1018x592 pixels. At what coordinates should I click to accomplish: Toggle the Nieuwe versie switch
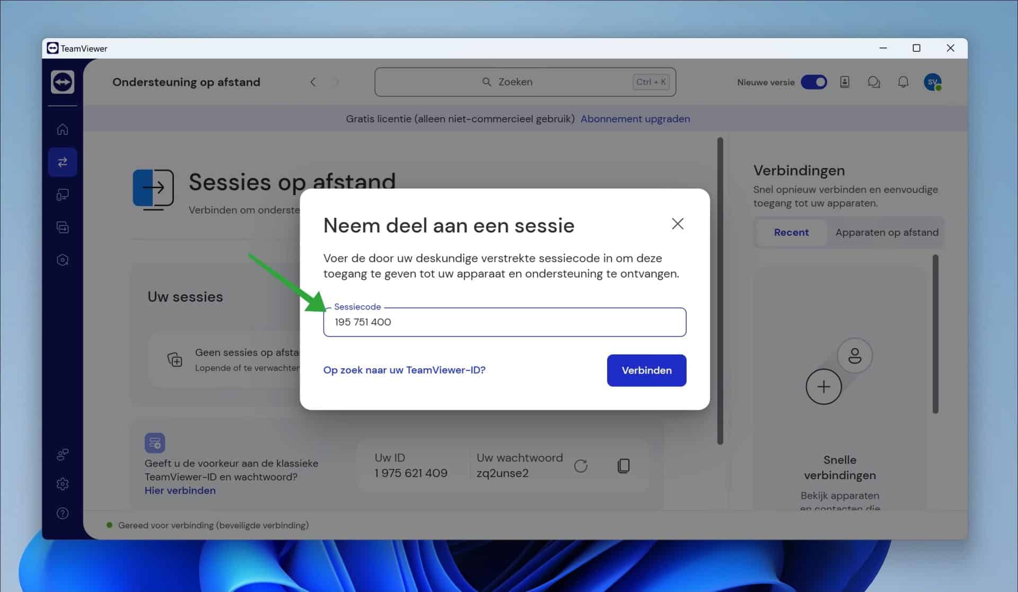[x=814, y=82]
